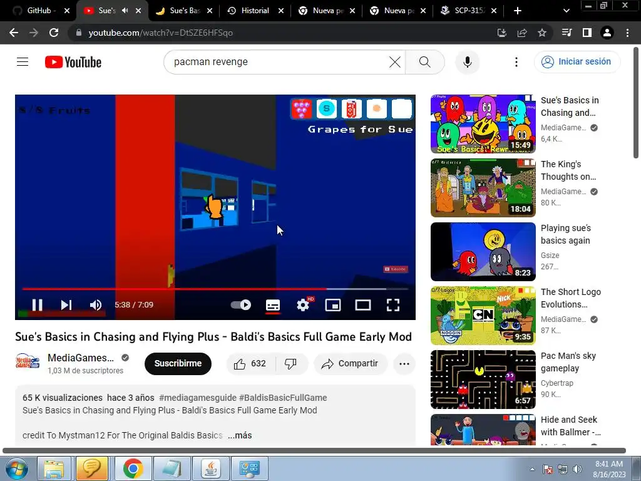Subscribe with the Suscribirme button

point(178,364)
